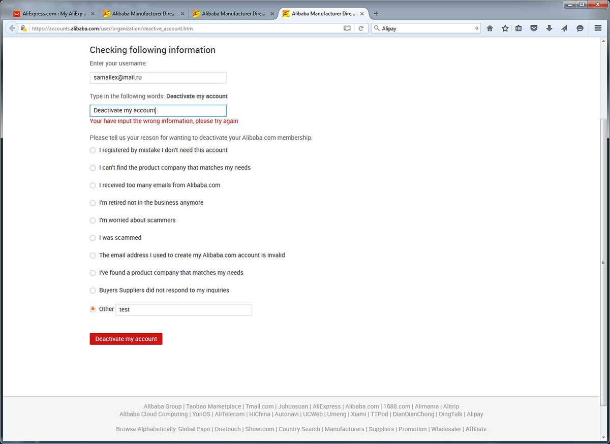This screenshot has width=610, height=444.
Task: Choose 'I was scammed' radio button
Action: tap(93, 238)
